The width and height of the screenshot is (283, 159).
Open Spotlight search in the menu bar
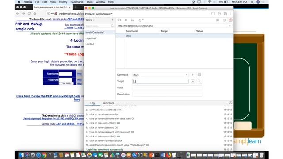point(252,2)
